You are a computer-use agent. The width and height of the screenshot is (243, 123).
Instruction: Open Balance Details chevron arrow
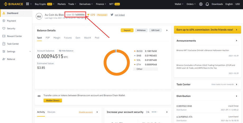[167, 30]
